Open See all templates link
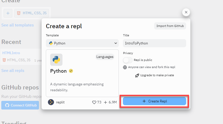 tap(18, 25)
